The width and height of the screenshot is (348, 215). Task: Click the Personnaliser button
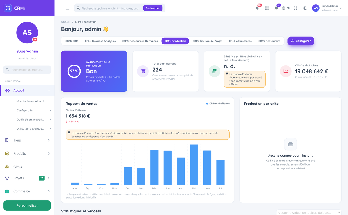pyautogui.click(x=27, y=205)
